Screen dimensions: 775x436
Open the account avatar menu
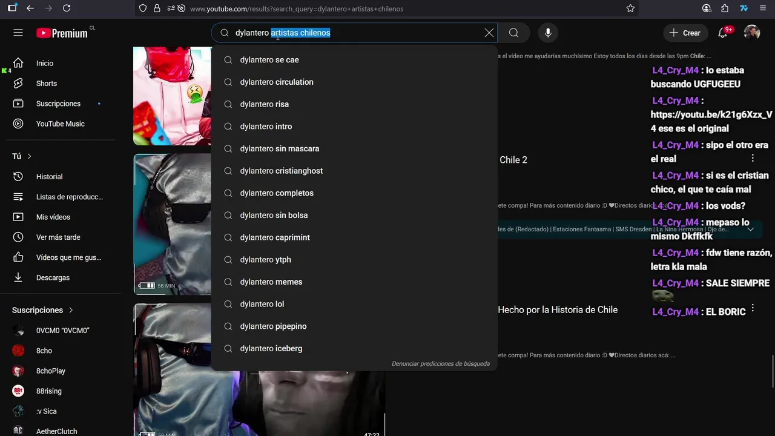click(752, 33)
